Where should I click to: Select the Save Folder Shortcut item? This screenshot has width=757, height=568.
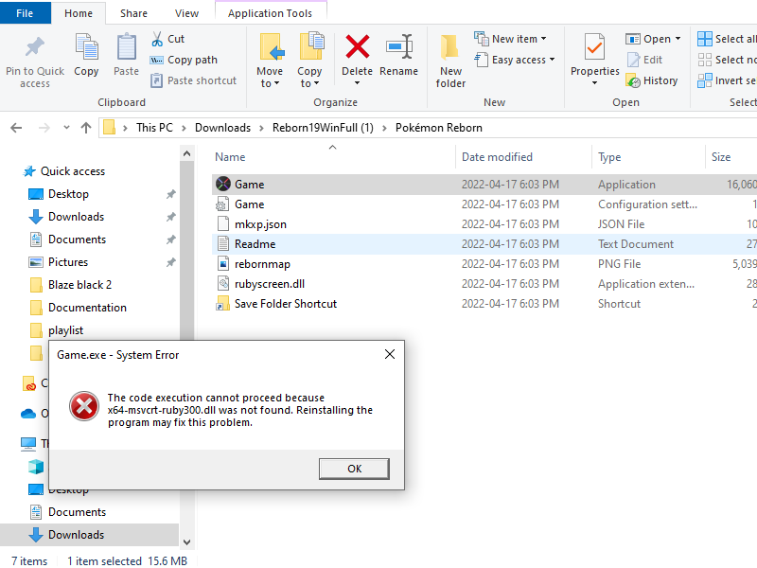click(484, 303)
